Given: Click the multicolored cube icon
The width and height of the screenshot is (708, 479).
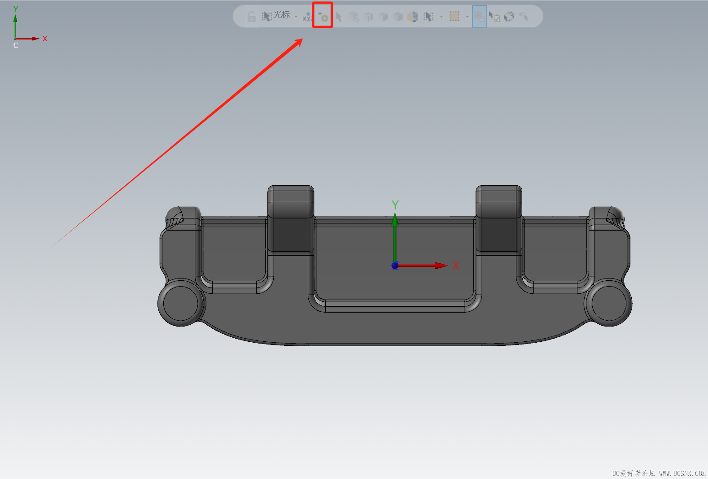Looking at the screenshot, I should [x=413, y=17].
